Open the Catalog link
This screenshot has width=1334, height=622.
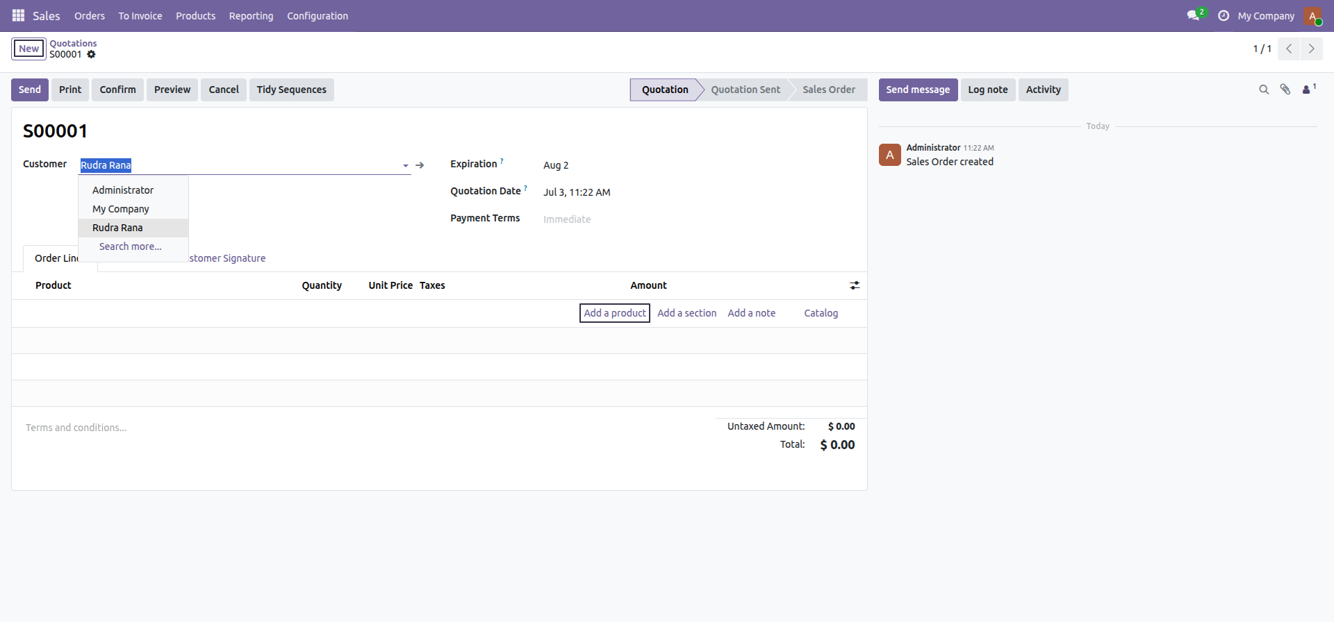point(821,313)
